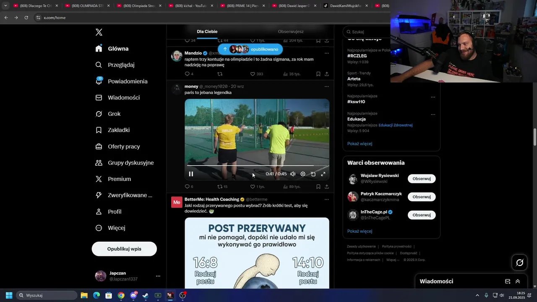
Task: Bookmark money's post
Action: (318, 187)
